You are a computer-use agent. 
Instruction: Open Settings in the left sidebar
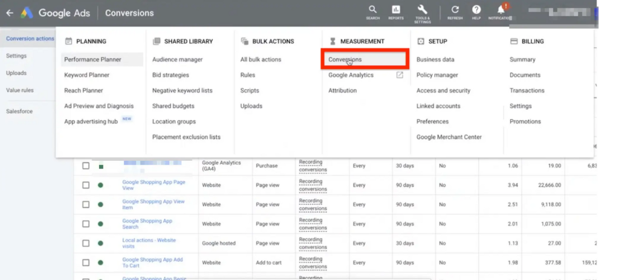tap(16, 56)
